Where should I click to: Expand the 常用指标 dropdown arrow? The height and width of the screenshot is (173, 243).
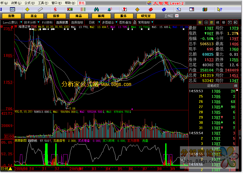coord(152,22)
